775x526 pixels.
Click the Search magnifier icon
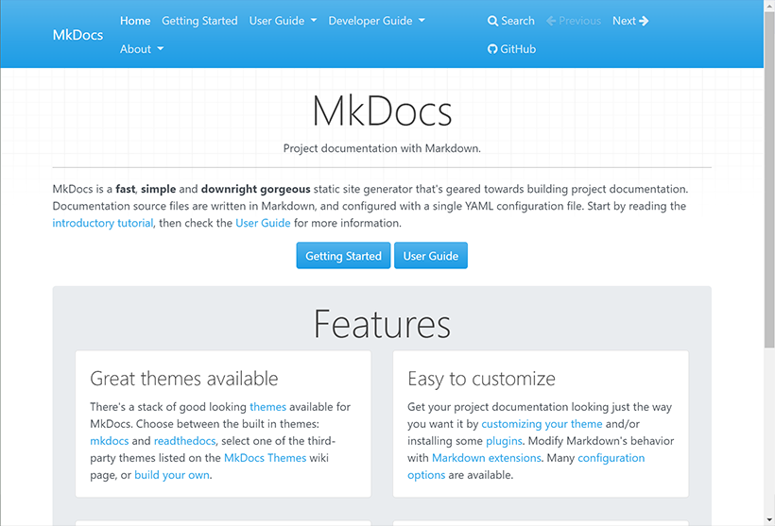tap(492, 21)
